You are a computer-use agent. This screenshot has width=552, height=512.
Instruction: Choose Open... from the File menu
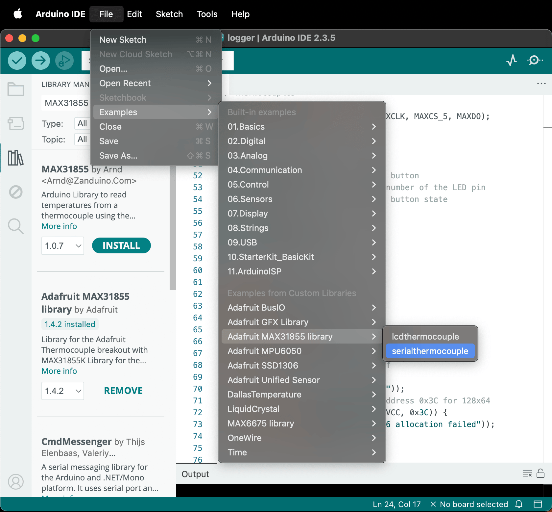point(156,69)
